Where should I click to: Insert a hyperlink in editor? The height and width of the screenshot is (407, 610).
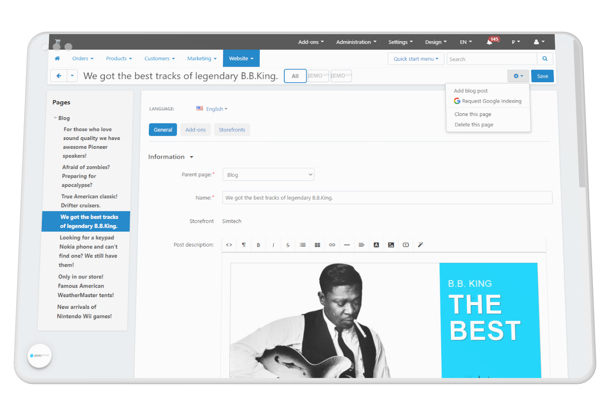pyautogui.click(x=332, y=245)
